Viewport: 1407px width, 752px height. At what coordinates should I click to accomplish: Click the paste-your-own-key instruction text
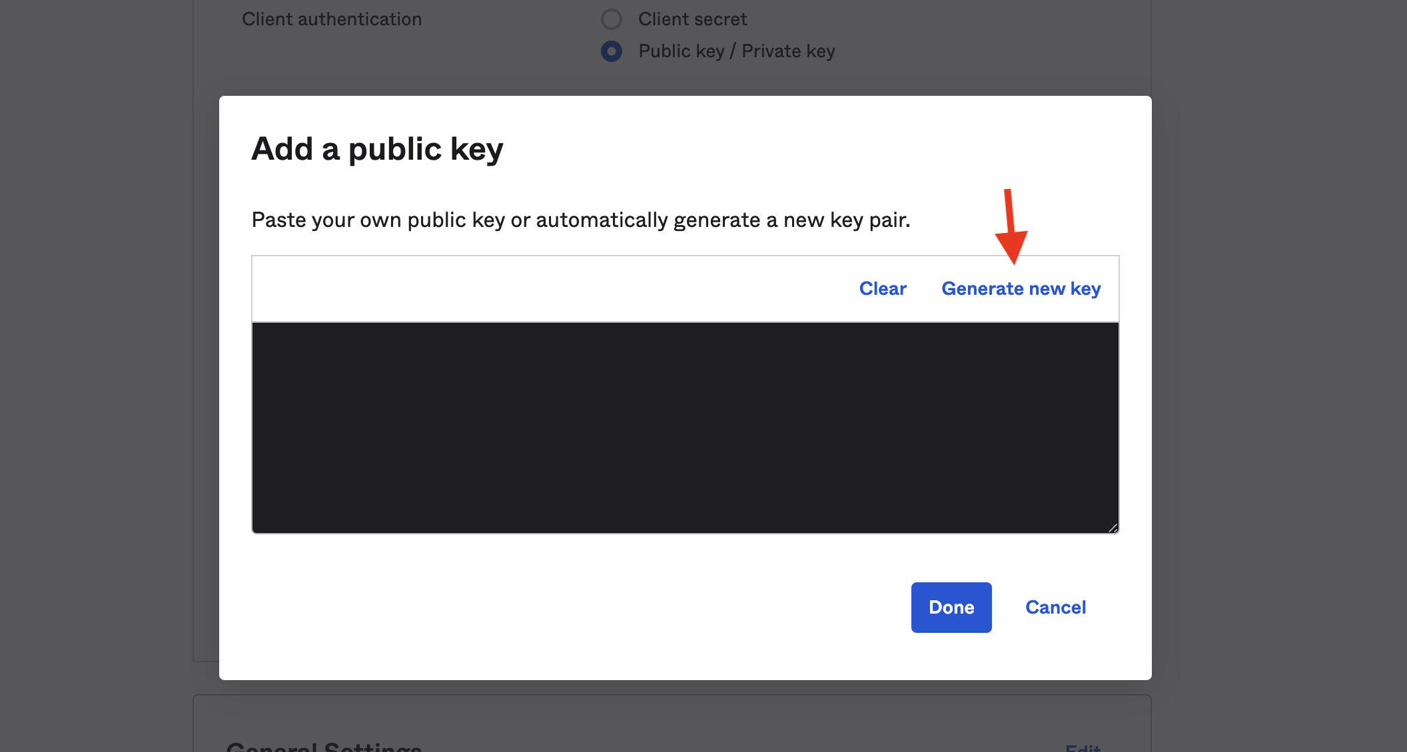tap(580, 220)
